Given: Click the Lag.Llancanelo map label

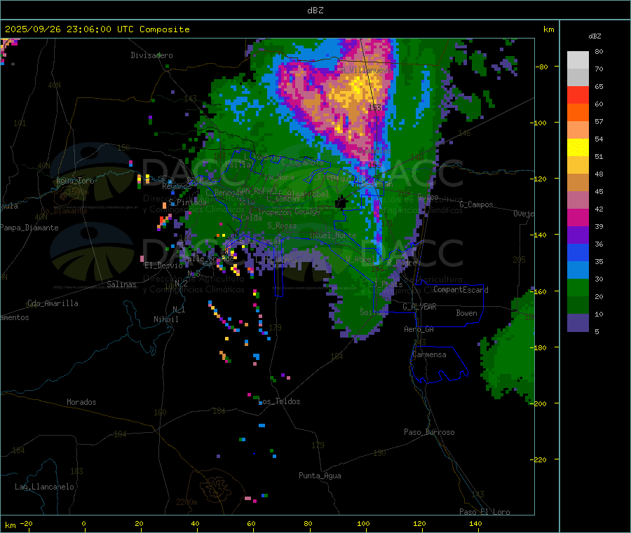Looking at the screenshot, I should point(45,487).
